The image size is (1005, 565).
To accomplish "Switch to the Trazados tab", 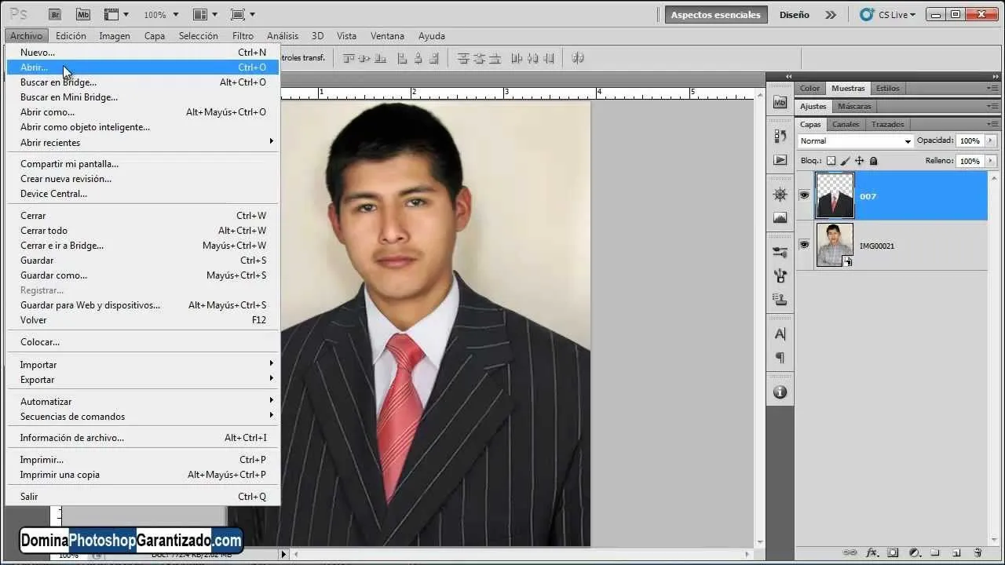I will coord(888,124).
